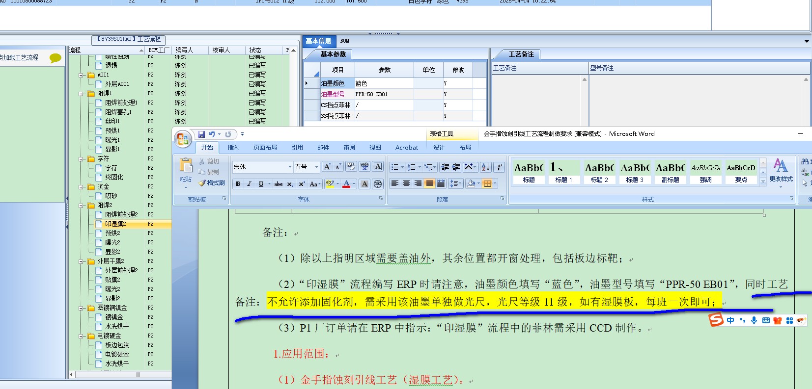Click the Center alignment icon

point(406,183)
